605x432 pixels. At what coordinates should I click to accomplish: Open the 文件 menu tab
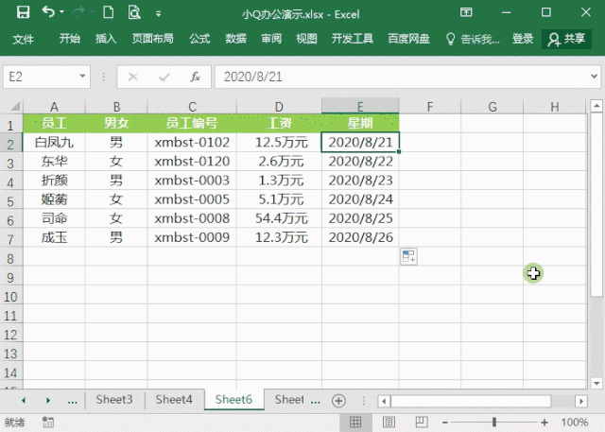(x=23, y=39)
